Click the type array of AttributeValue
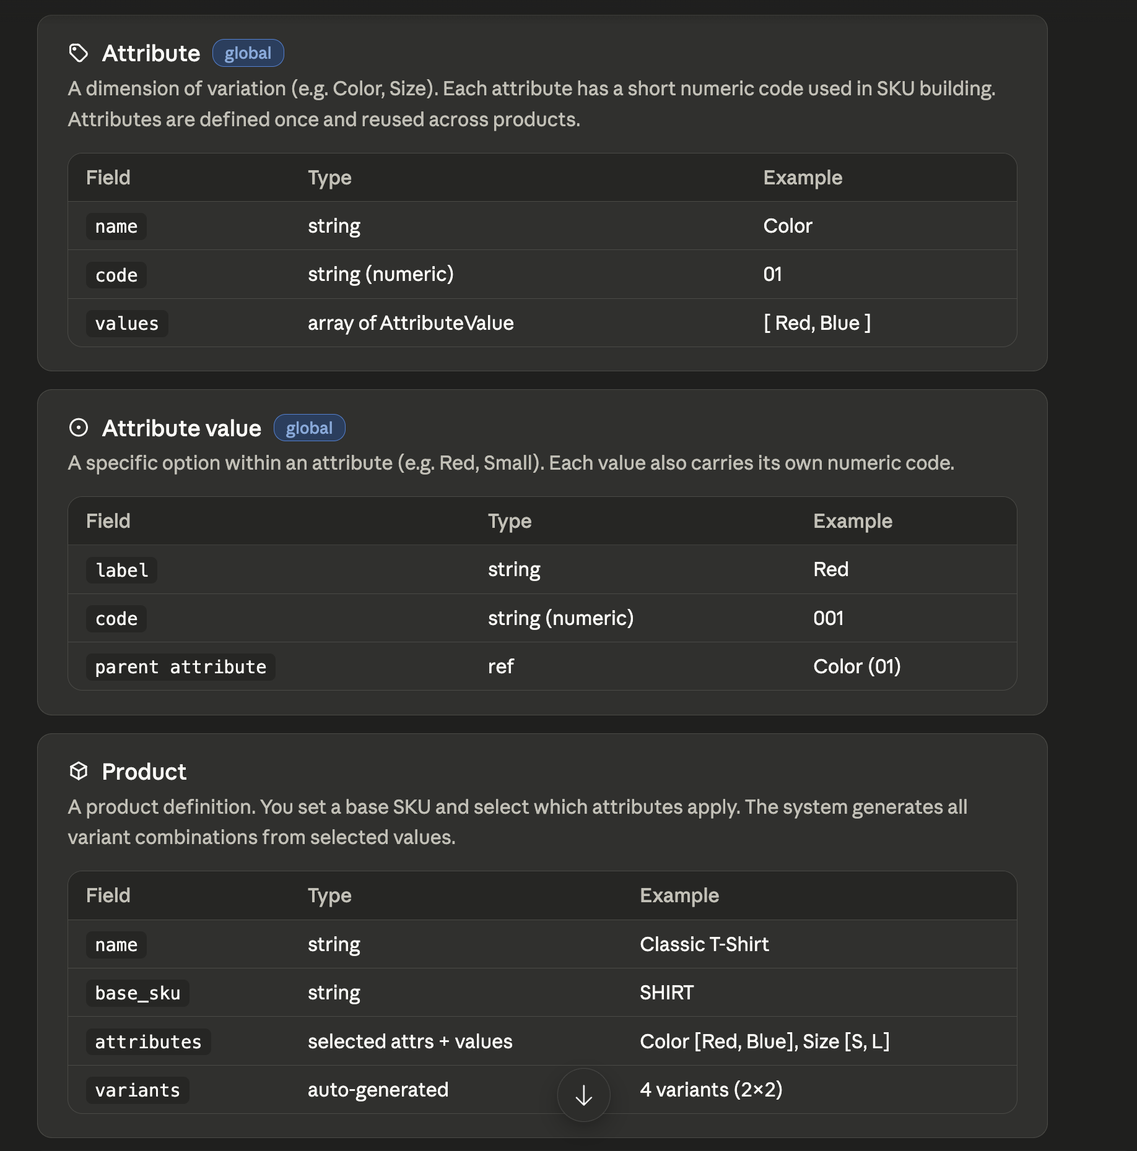 click(411, 322)
